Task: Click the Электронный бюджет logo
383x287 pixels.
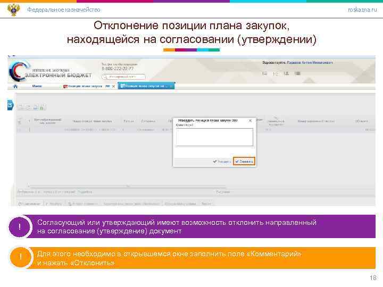Action: [x=50, y=71]
